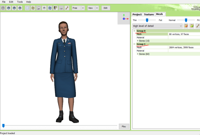The width and height of the screenshot is (200, 135).
Task: Click the Play animation button
Action: [124, 126]
